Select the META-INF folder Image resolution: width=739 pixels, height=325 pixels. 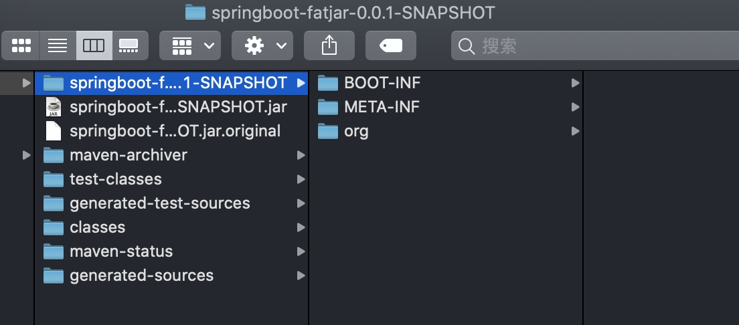click(382, 107)
